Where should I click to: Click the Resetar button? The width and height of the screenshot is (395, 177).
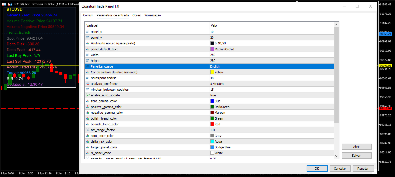click(x=363, y=169)
